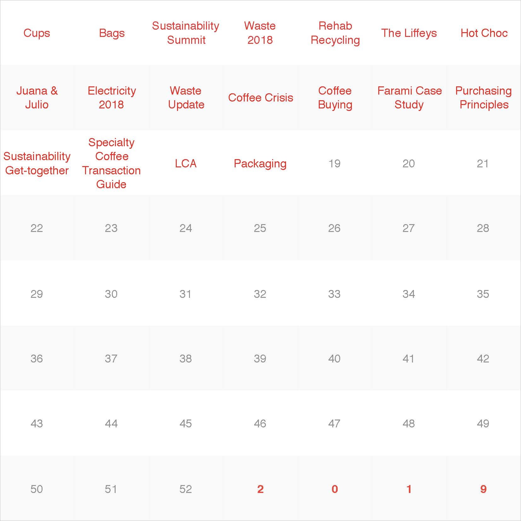The image size is (521, 521).
Task: Open Electricity 2018 entry
Action: coord(112,97)
